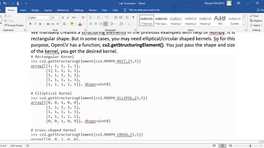This screenshot has height=148, width=264.
Task: Open the Clipboard pane launcher
Action: click(25, 30)
